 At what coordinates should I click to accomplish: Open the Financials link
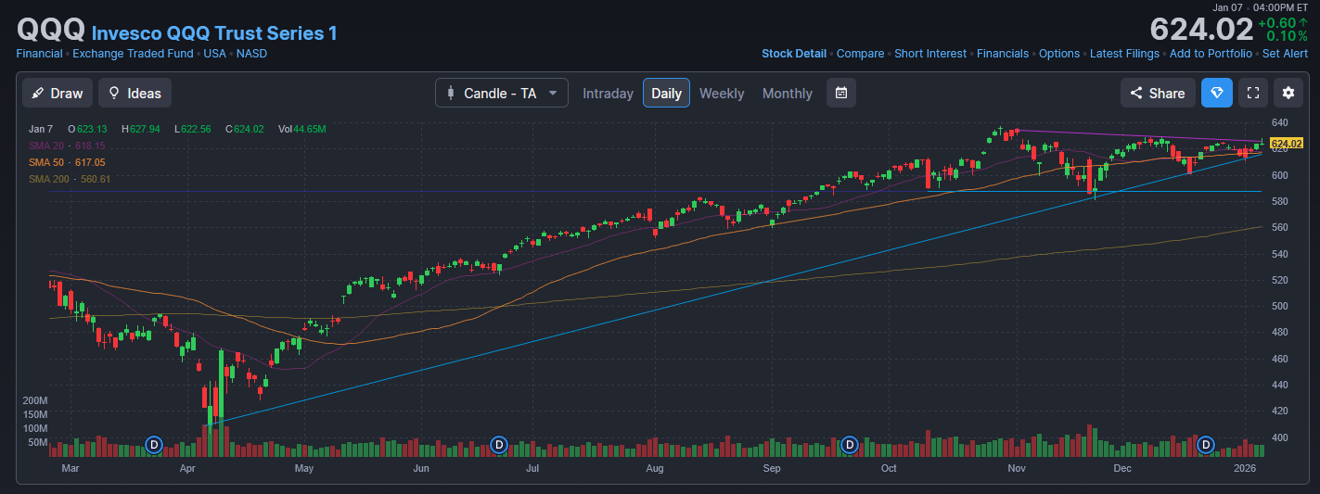pyautogui.click(x=1003, y=54)
